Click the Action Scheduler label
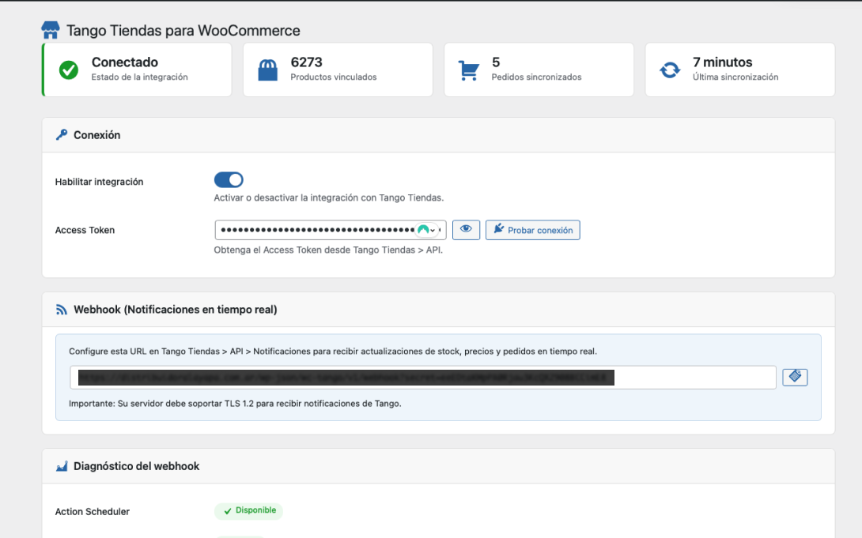 [x=93, y=512]
